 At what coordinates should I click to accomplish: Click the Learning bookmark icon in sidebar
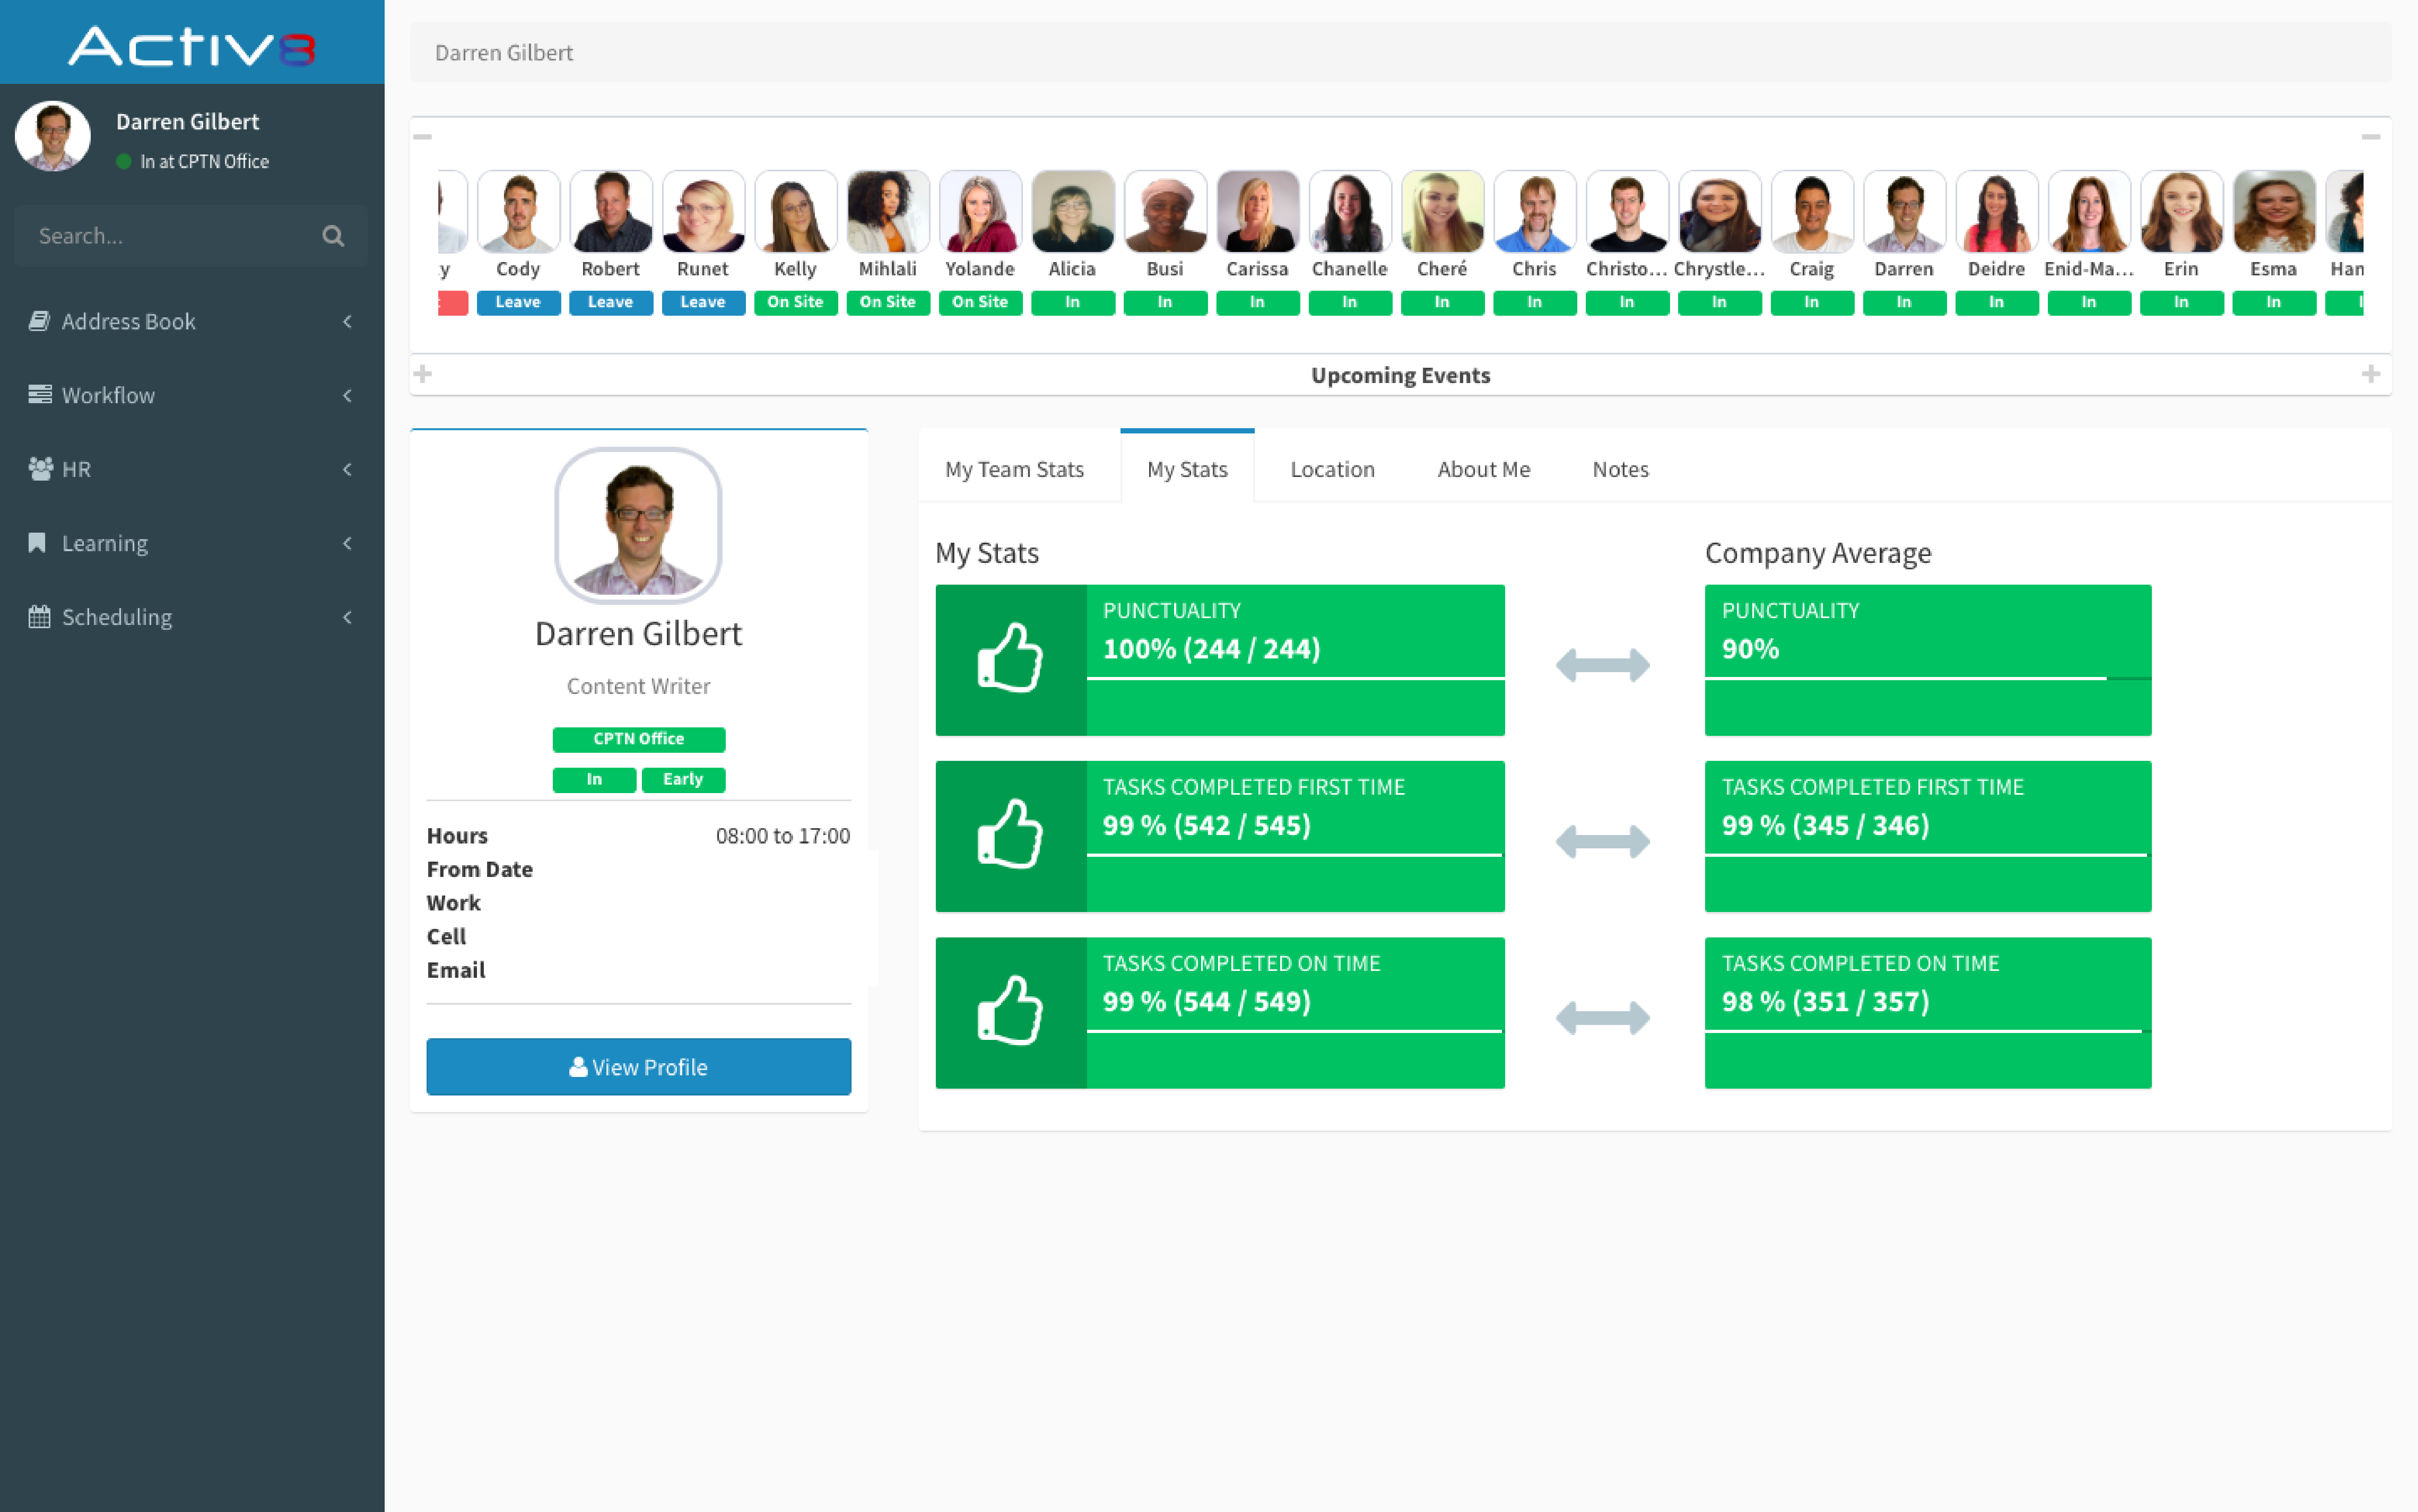[37, 543]
